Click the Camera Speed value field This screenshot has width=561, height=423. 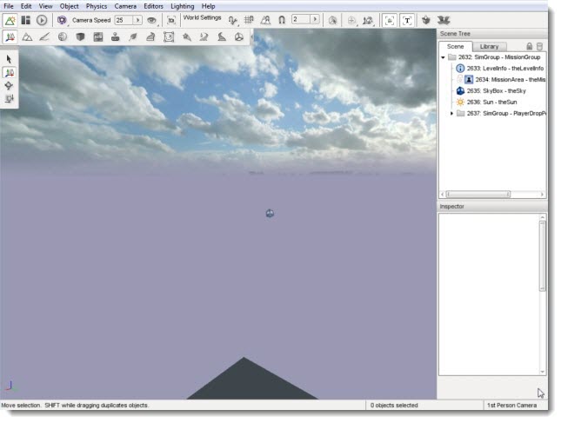point(124,20)
